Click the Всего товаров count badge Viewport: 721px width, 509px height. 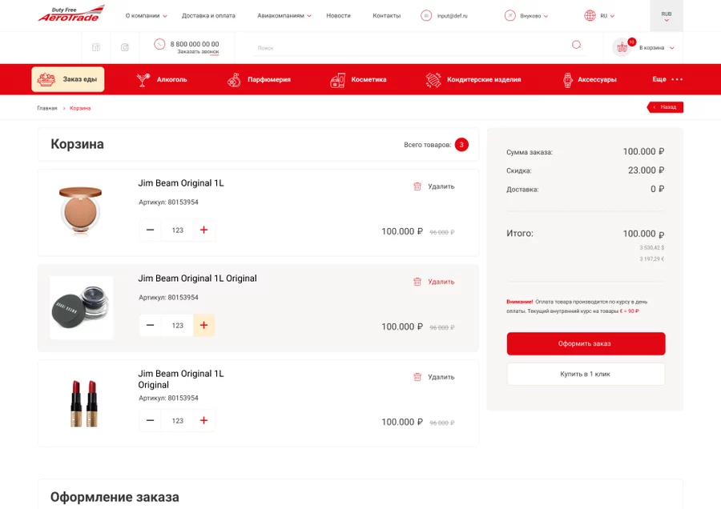click(x=461, y=145)
